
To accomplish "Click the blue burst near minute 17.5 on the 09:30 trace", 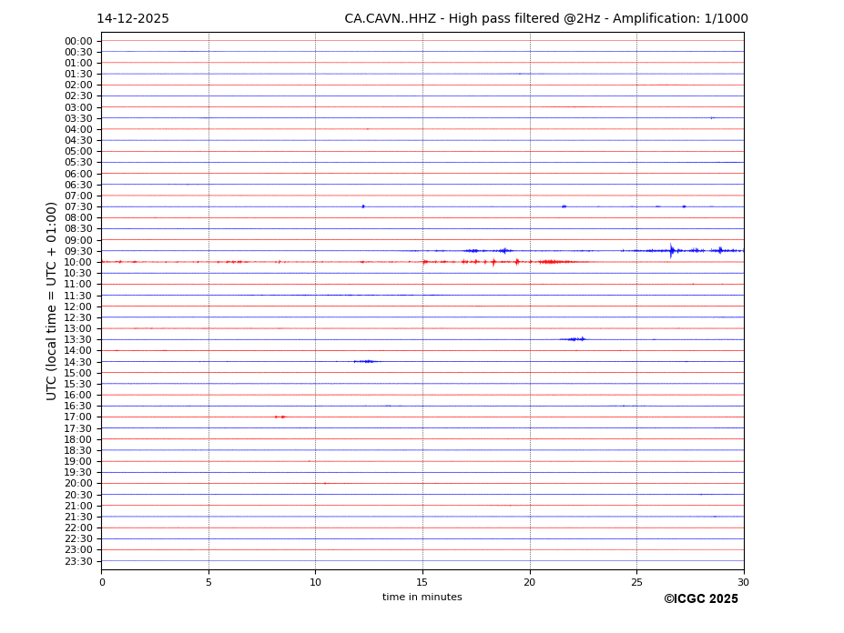I will coord(472,251).
